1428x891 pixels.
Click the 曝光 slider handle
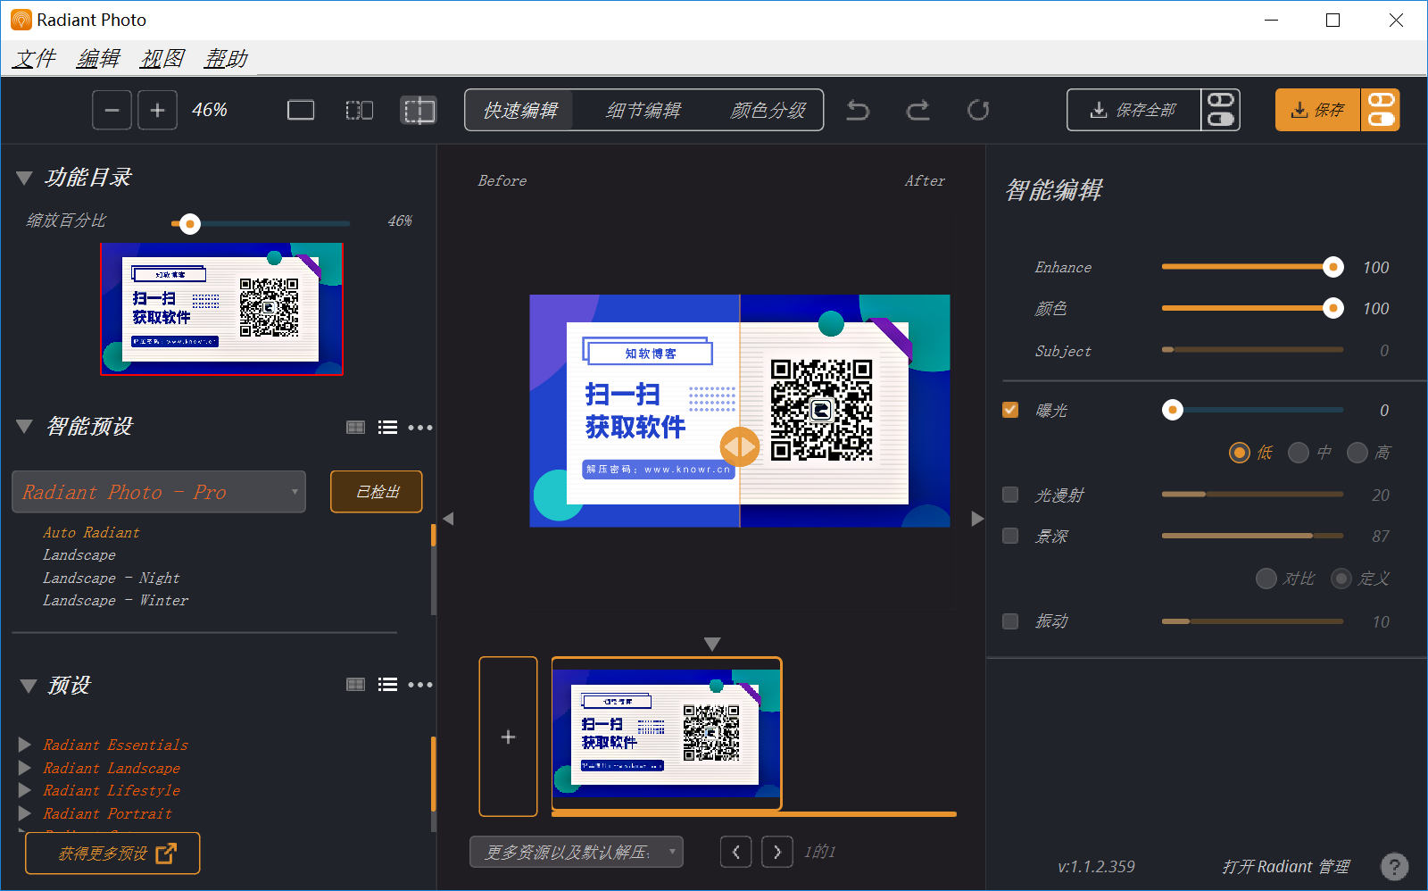tap(1173, 410)
